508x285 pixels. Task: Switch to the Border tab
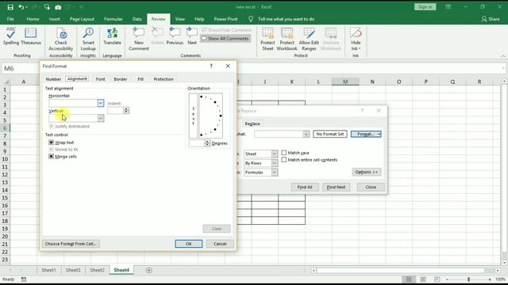pos(121,79)
